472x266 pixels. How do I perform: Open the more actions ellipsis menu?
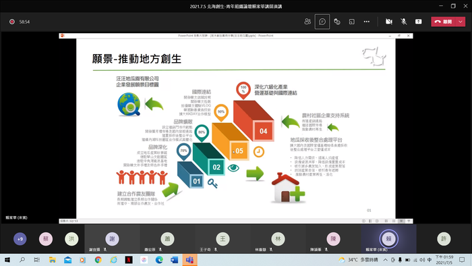366,22
